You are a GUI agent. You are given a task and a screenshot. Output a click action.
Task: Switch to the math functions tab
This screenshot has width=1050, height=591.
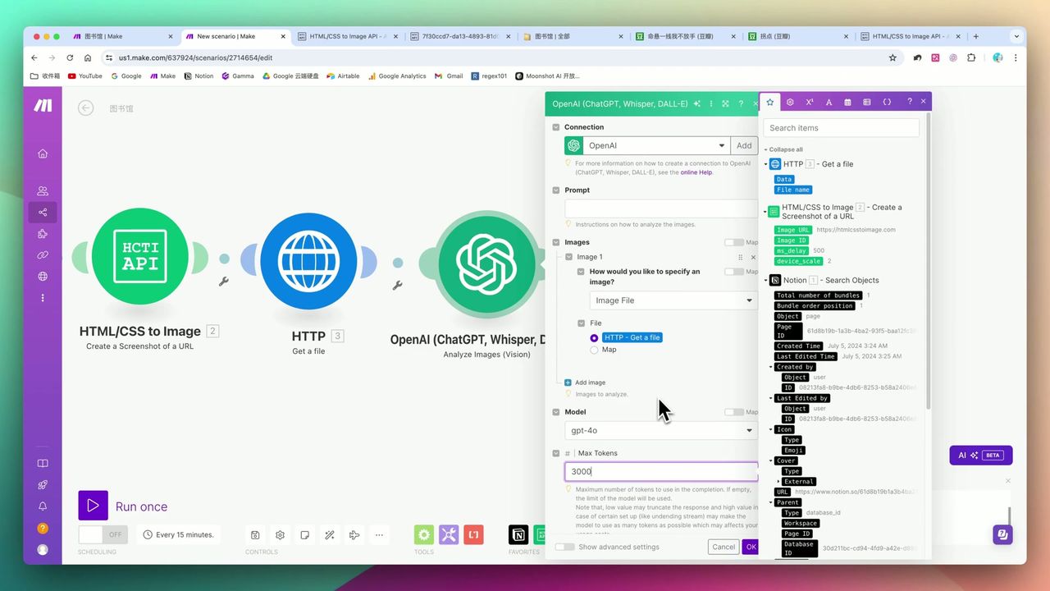809,102
